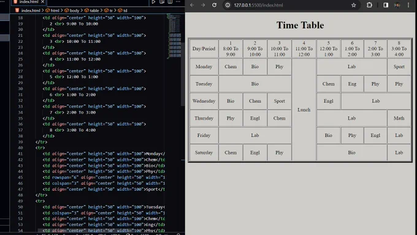
Task: Click the wide Lab cell in Friday row
Action: coord(255,136)
